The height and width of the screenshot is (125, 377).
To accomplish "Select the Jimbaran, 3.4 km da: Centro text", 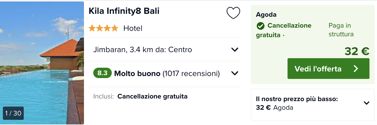I will (x=142, y=50).
